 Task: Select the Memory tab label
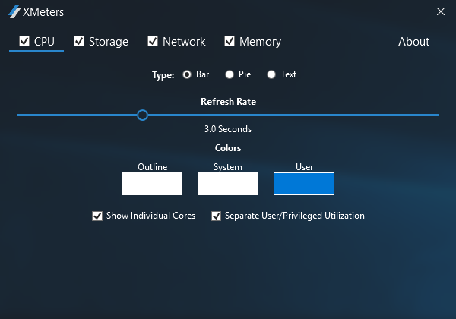pos(260,42)
